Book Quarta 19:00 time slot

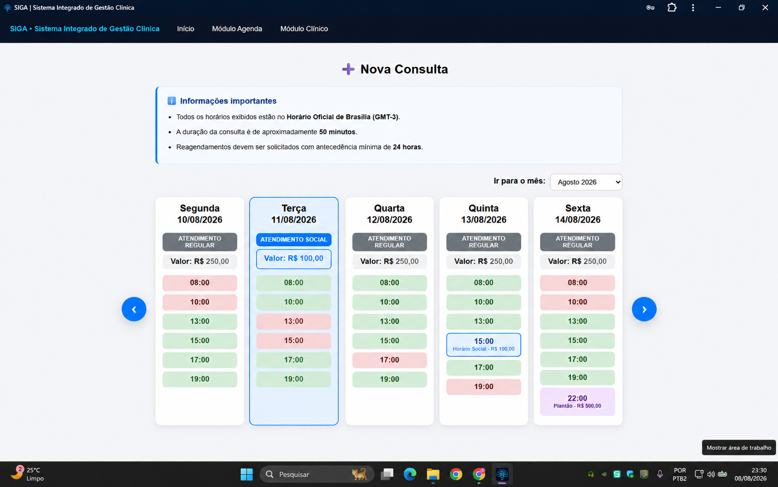tap(389, 379)
